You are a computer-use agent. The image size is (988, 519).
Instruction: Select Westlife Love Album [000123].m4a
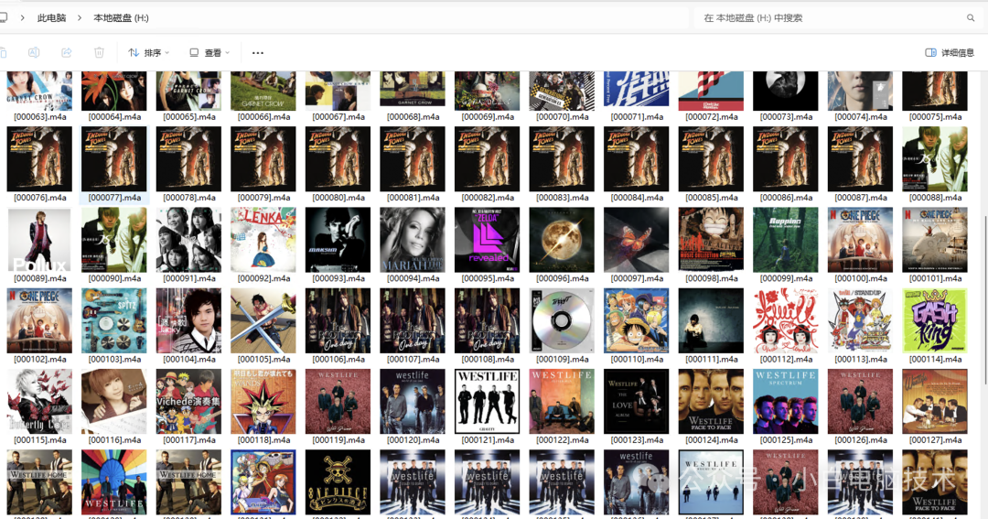pos(637,401)
